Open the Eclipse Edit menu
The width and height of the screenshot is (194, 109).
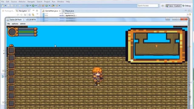[x=8, y=2]
